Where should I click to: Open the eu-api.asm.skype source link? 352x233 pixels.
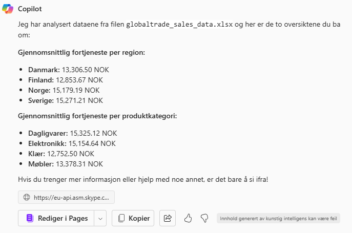point(71,197)
